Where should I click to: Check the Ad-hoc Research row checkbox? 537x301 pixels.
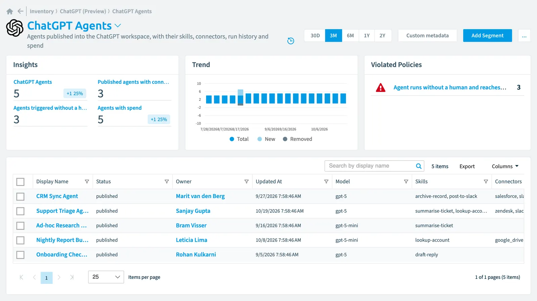20,225
